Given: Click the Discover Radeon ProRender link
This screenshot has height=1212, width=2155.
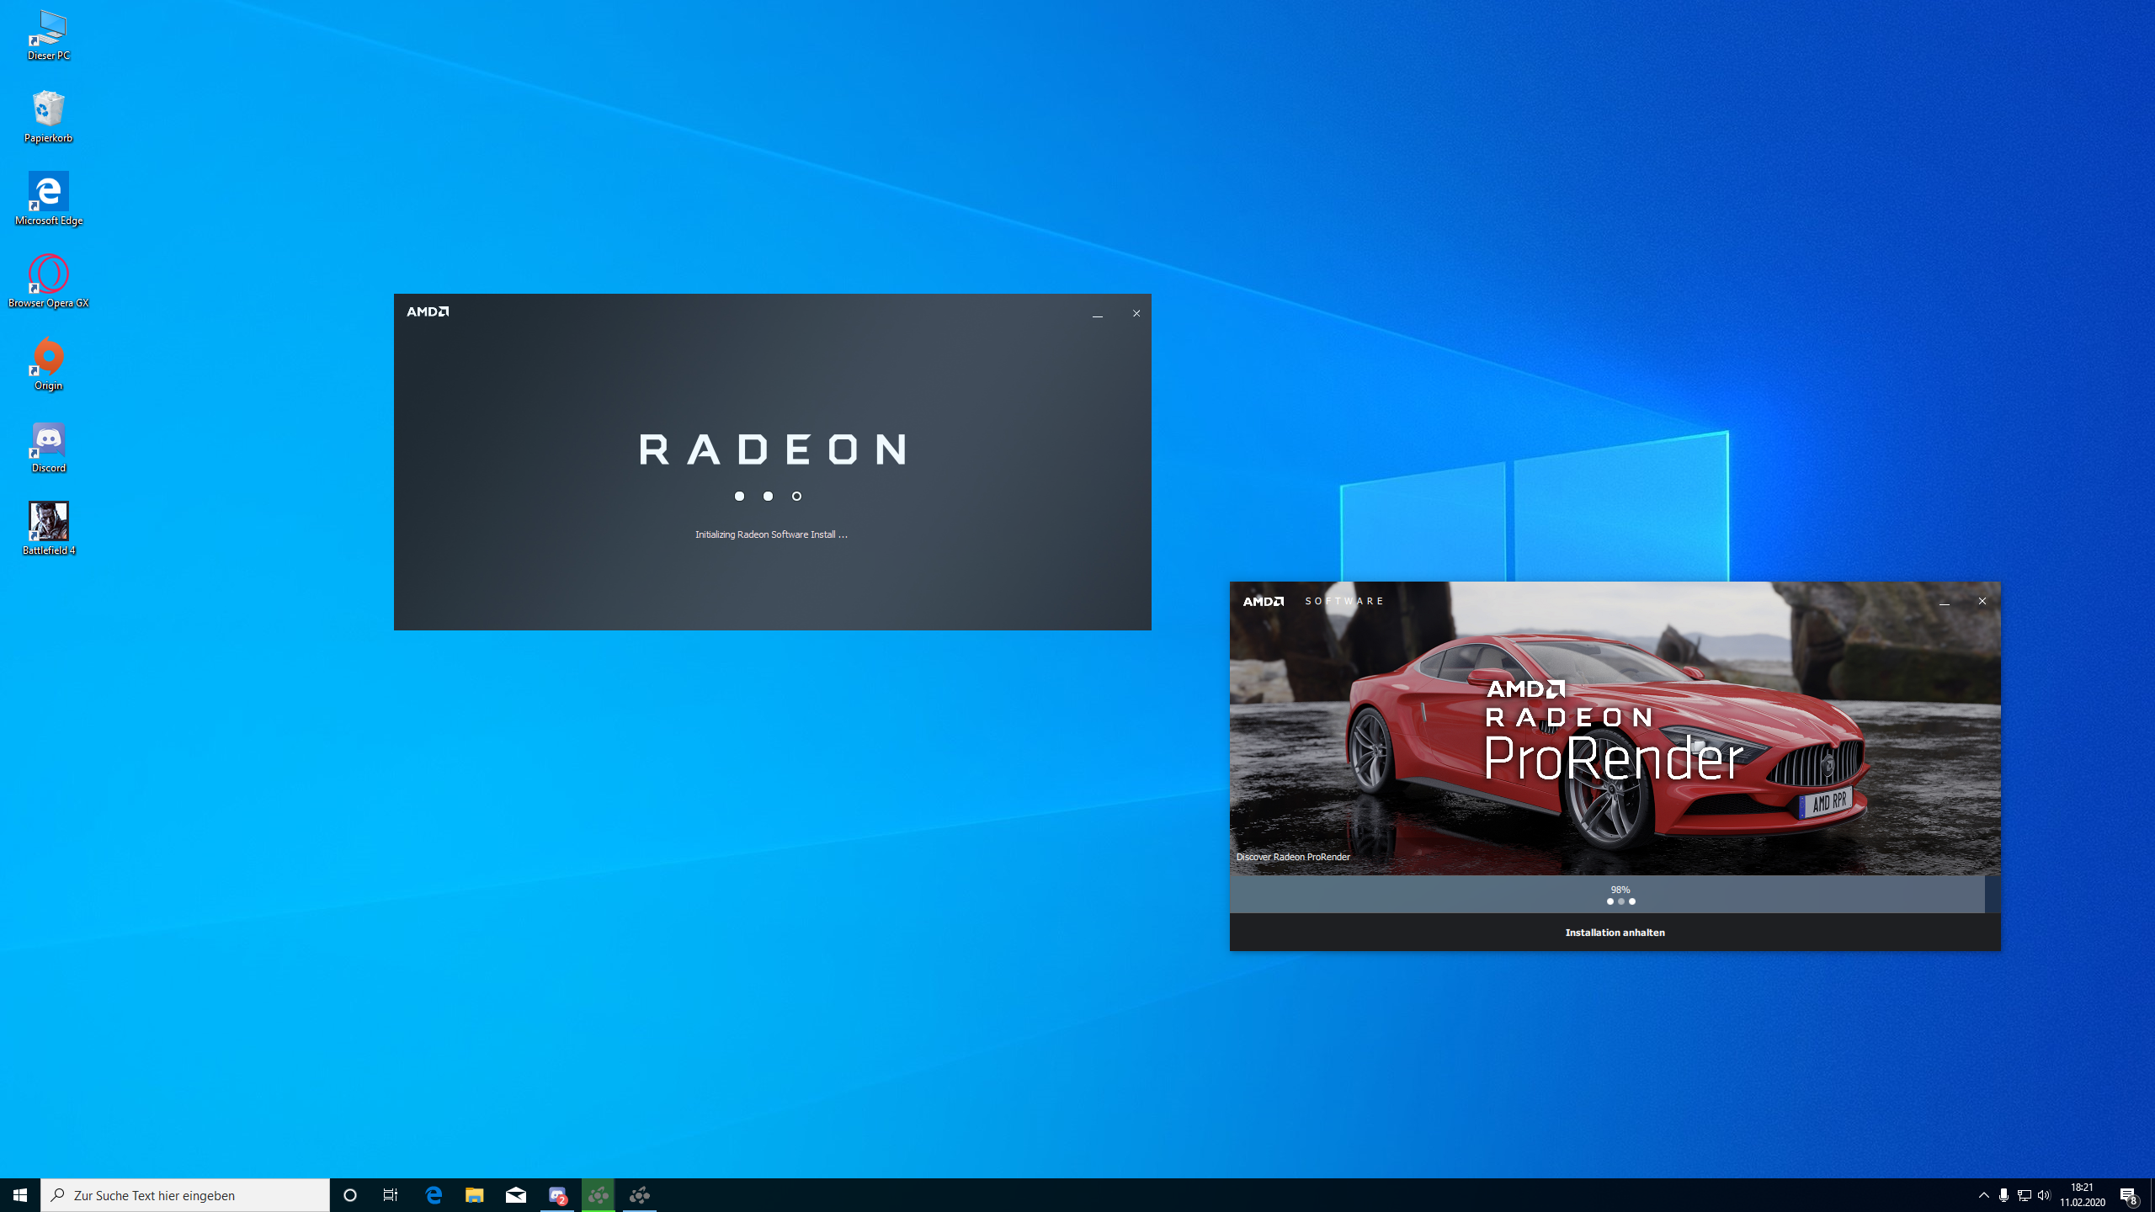Looking at the screenshot, I should click(x=1293, y=857).
